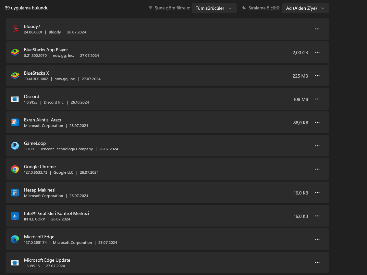Open the three-dot menu for Bloody7
367x275 pixels.
pyautogui.click(x=317, y=29)
